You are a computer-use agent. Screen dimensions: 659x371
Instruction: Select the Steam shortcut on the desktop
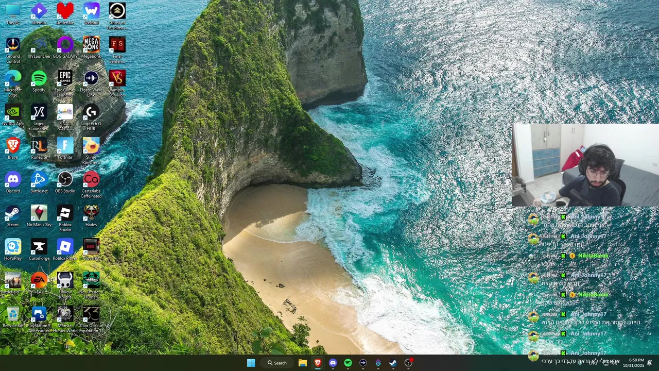(13, 215)
